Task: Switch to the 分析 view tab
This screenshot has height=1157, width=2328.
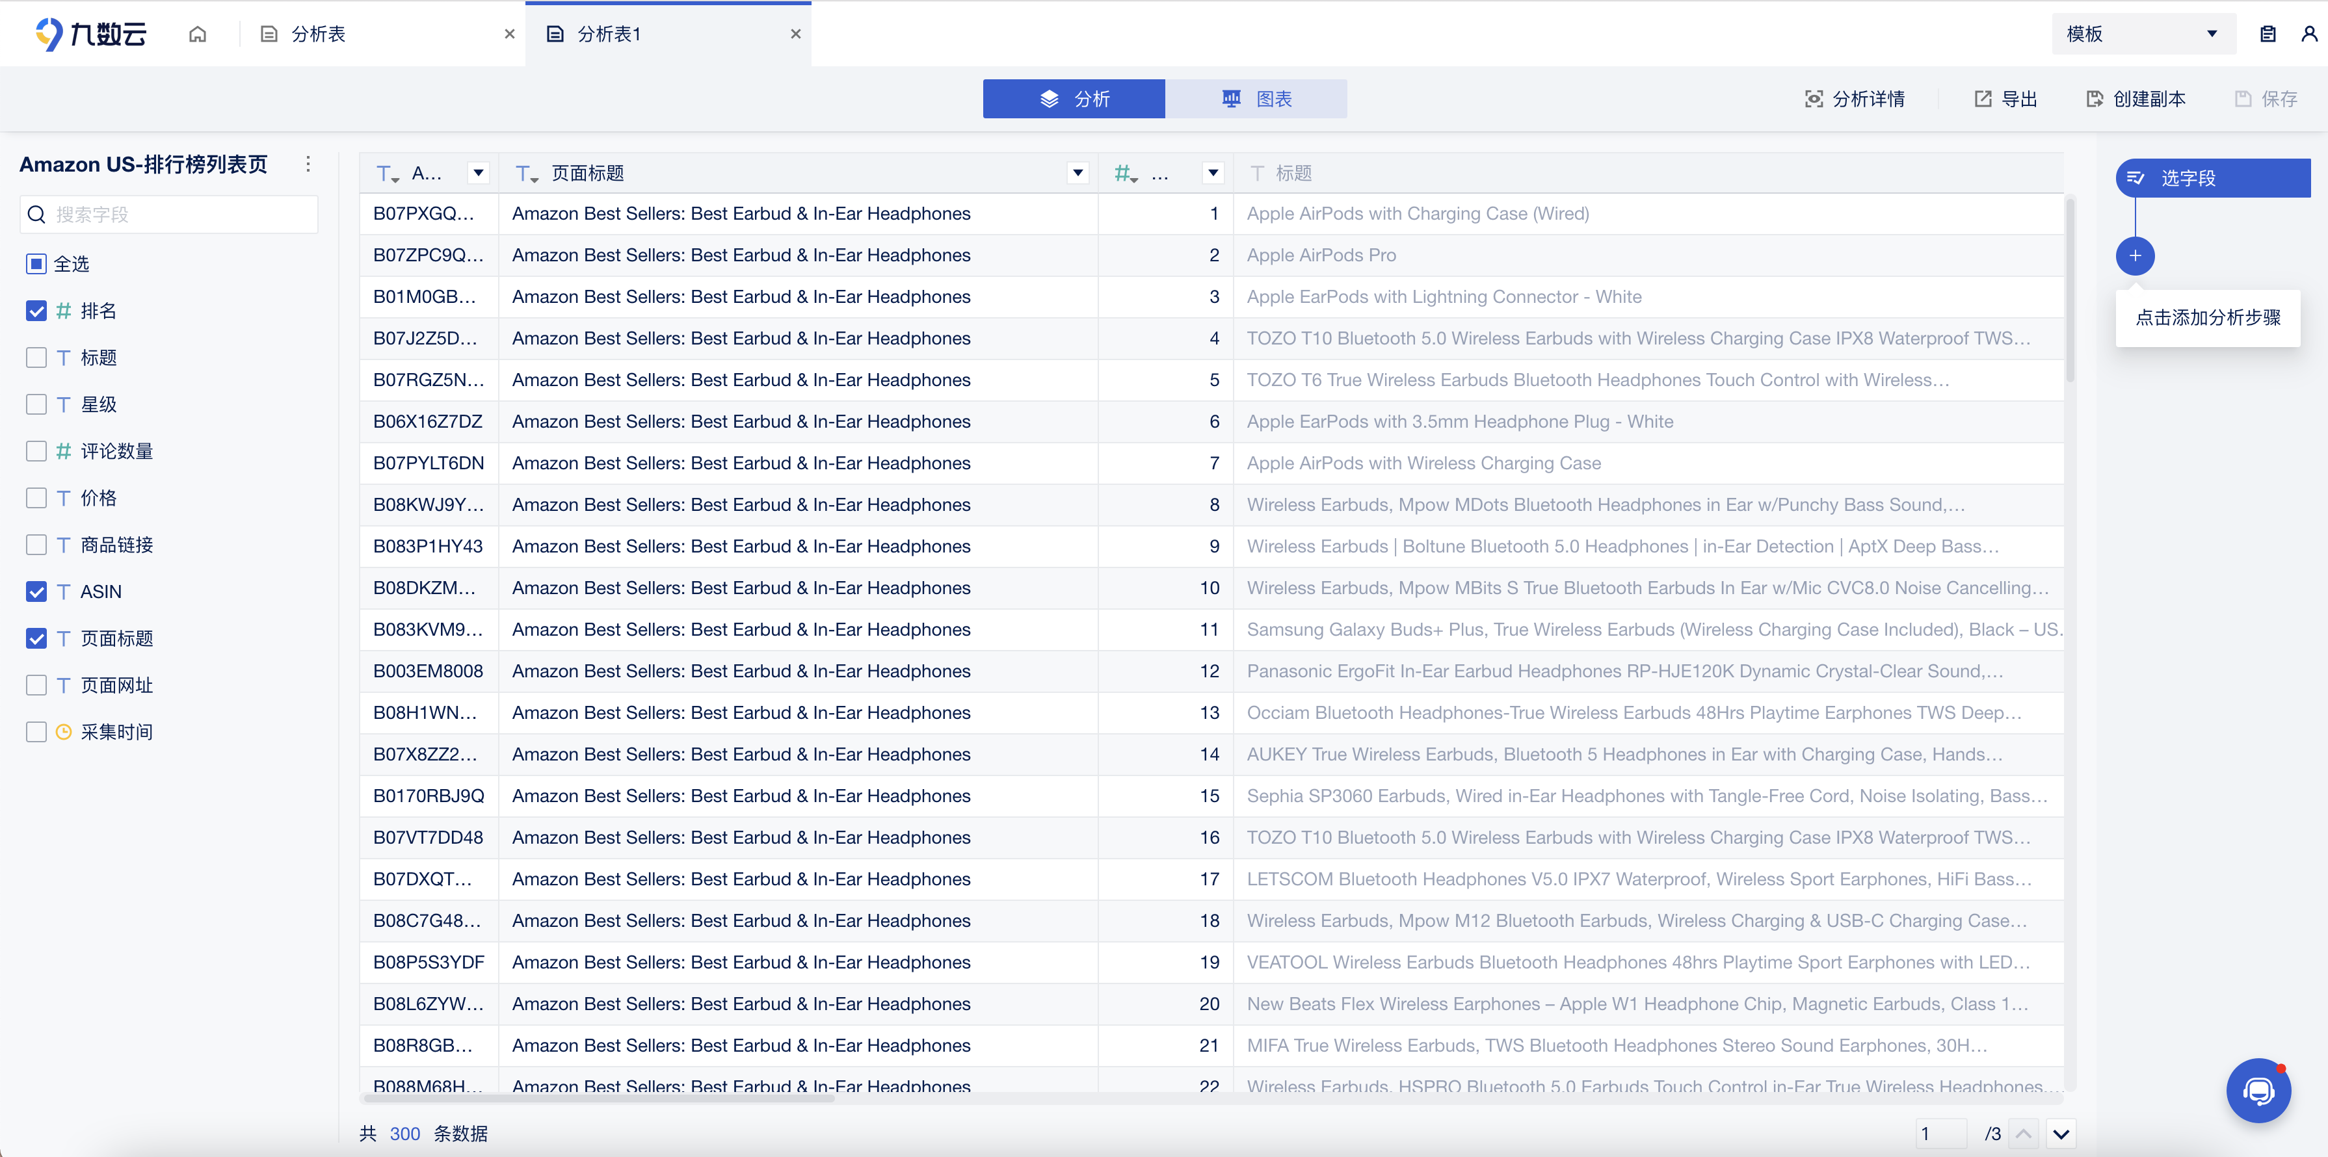Action: 1074,98
